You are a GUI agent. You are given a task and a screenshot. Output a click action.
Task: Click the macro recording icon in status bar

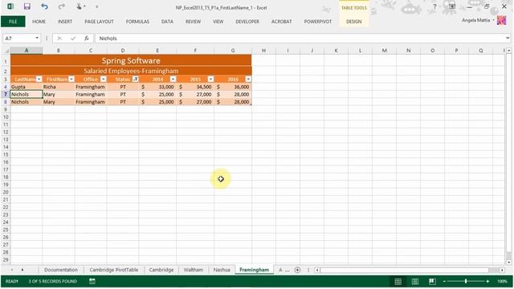point(92,281)
